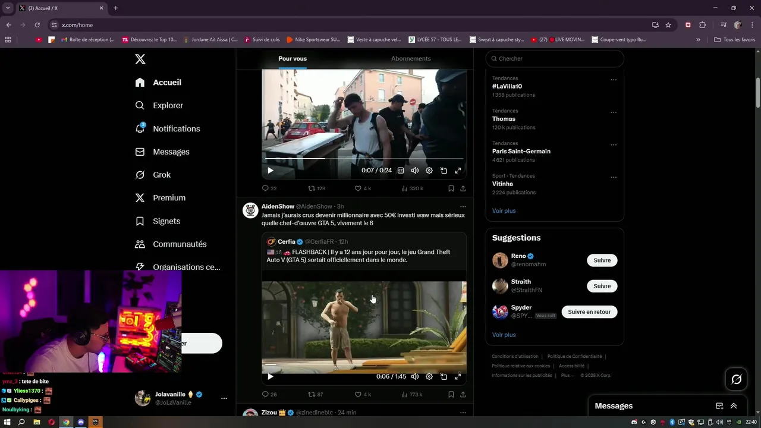
Task: Click the X logo in sidebar
Action: pos(140,59)
